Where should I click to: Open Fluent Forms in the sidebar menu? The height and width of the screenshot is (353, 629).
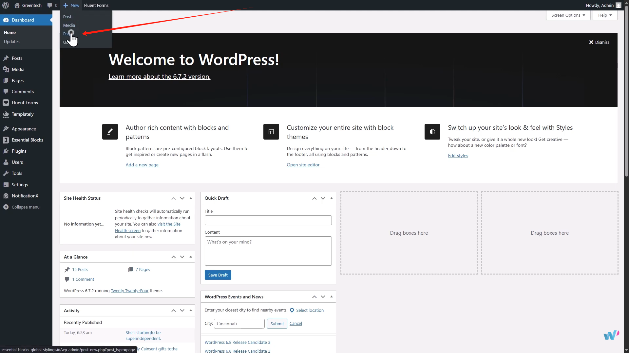click(x=25, y=103)
